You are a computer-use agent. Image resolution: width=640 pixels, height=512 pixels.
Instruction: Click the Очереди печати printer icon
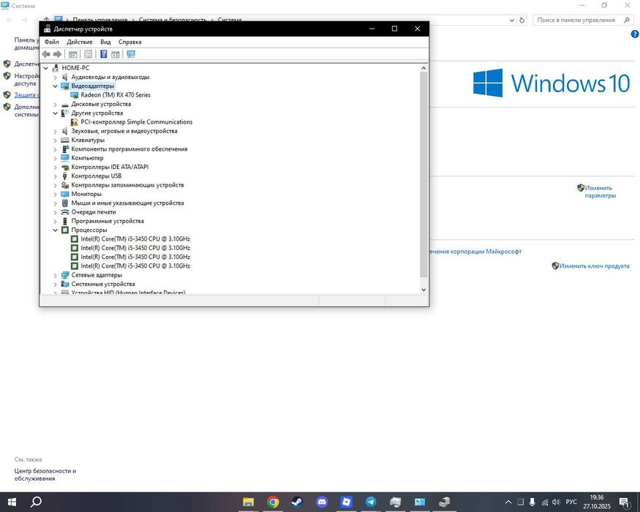65,212
